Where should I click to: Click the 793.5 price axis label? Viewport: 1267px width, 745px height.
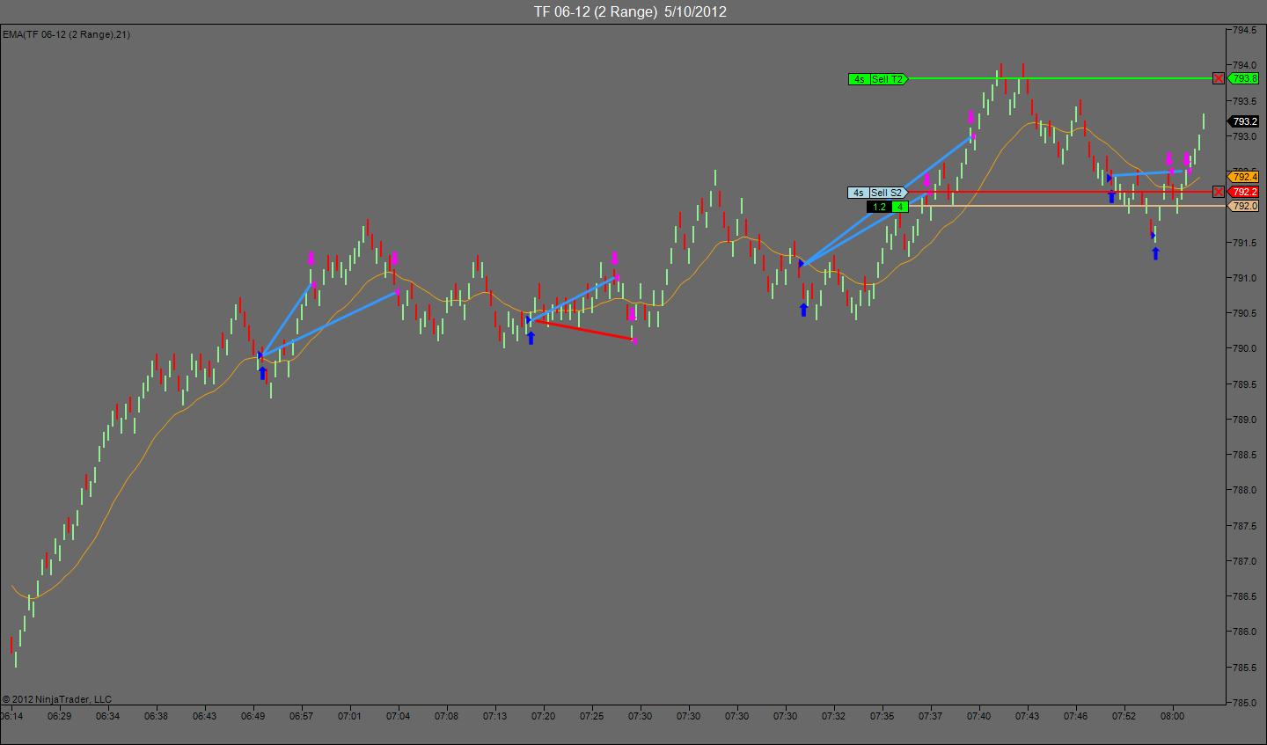pos(1244,100)
